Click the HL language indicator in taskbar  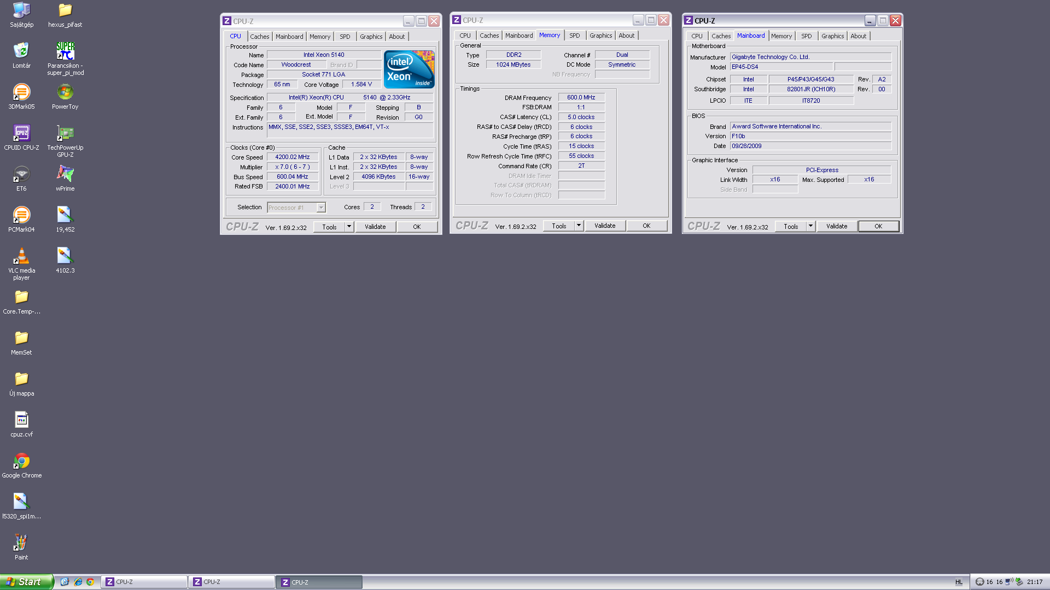click(959, 582)
